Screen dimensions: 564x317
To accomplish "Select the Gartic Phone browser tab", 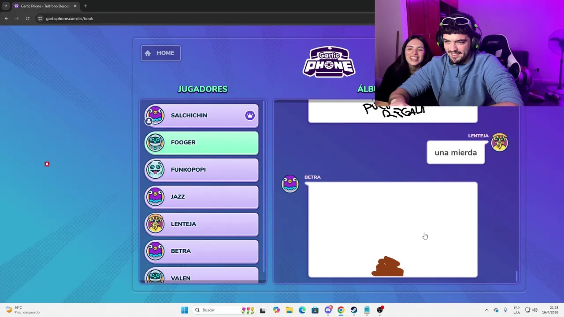I will pos(45,6).
